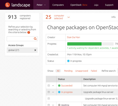Open the Support menu
118x106 pixels.
pyautogui.click(x=109, y=5)
